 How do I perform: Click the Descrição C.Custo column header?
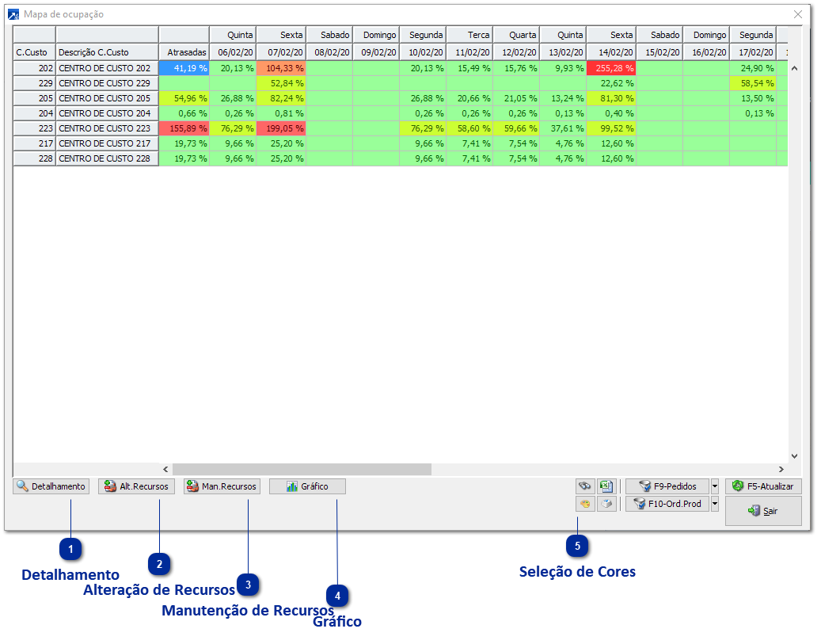[108, 52]
